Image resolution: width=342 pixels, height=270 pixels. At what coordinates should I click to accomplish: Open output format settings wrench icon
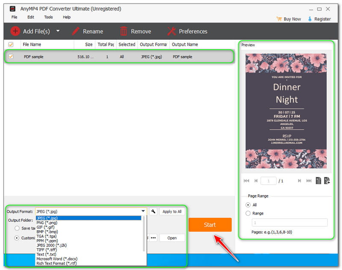[x=153, y=211]
